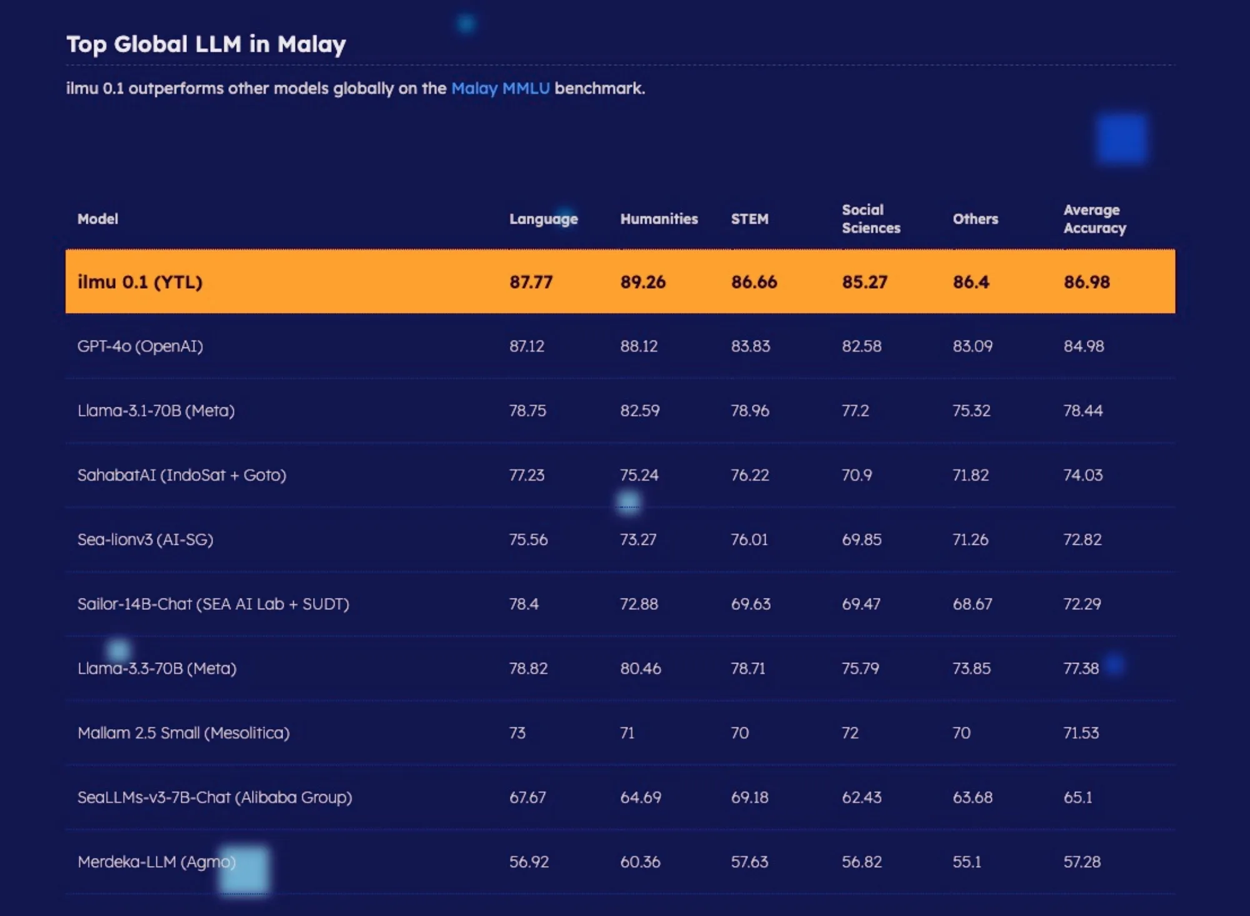Viewport: 1250px width, 916px height.
Task: Click Llama-3.1-70B Language score 78.75
Action: (527, 411)
